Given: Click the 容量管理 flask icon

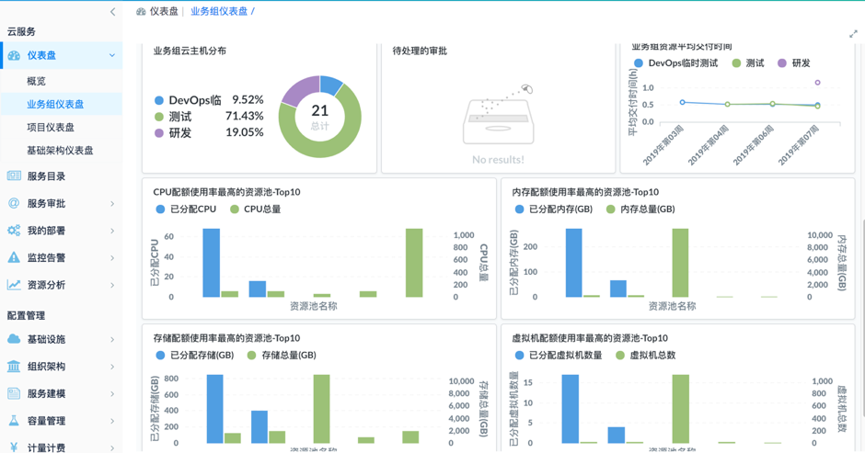Looking at the screenshot, I should coord(14,421).
